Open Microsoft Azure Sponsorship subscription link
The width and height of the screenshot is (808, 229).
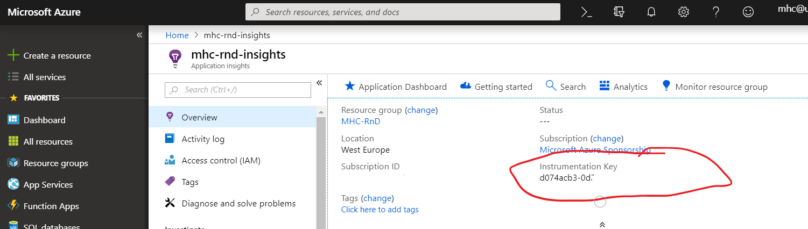(595, 149)
